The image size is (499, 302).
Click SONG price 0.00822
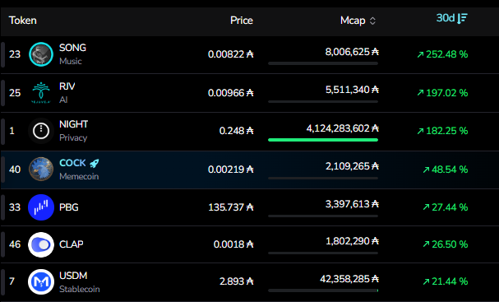pyautogui.click(x=231, y=54)
